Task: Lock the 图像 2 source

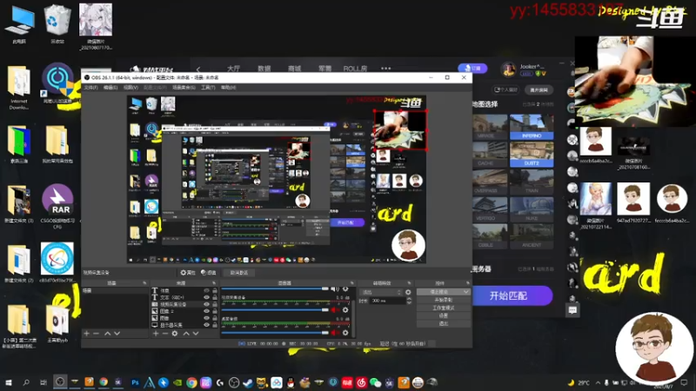Action: click(215, 311)
